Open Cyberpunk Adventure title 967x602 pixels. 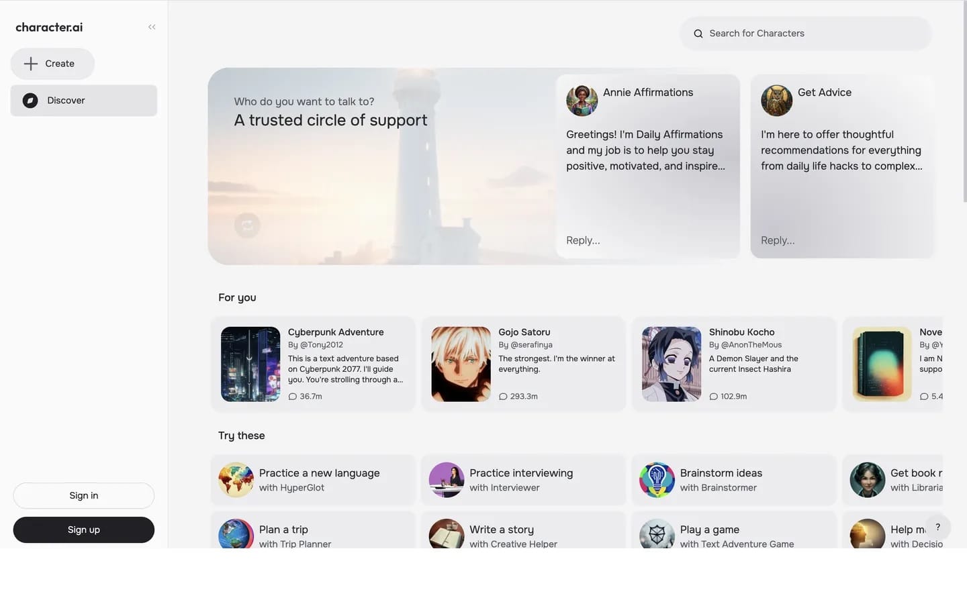[x=336, y=332]
